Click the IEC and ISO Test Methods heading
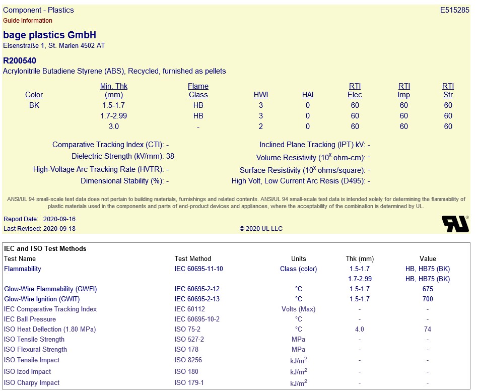Viewport: 477px width, 391px height. coord(45,248)
